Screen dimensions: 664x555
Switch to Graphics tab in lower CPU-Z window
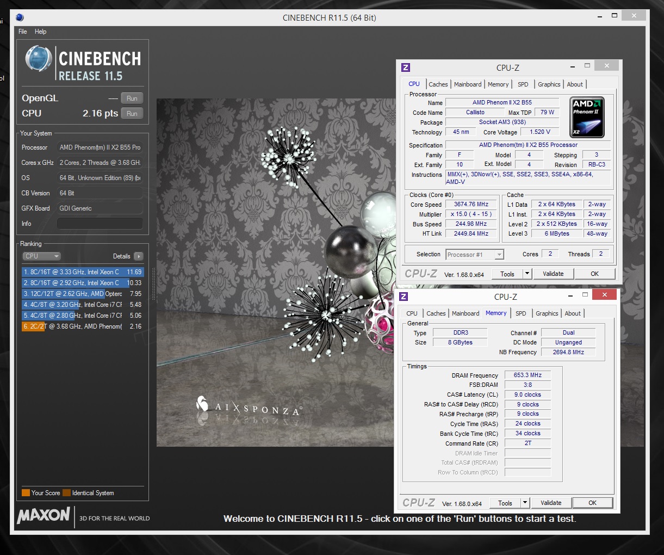tap(547, 313)
